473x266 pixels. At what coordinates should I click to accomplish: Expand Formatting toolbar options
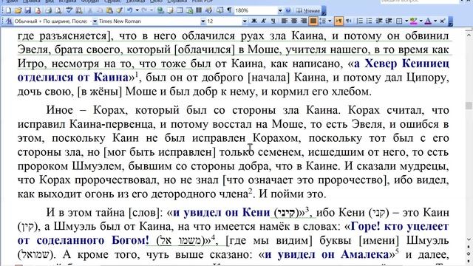tap(451, 21)
